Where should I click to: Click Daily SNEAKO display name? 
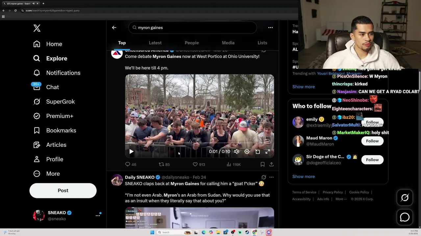(x=140, y=177)
